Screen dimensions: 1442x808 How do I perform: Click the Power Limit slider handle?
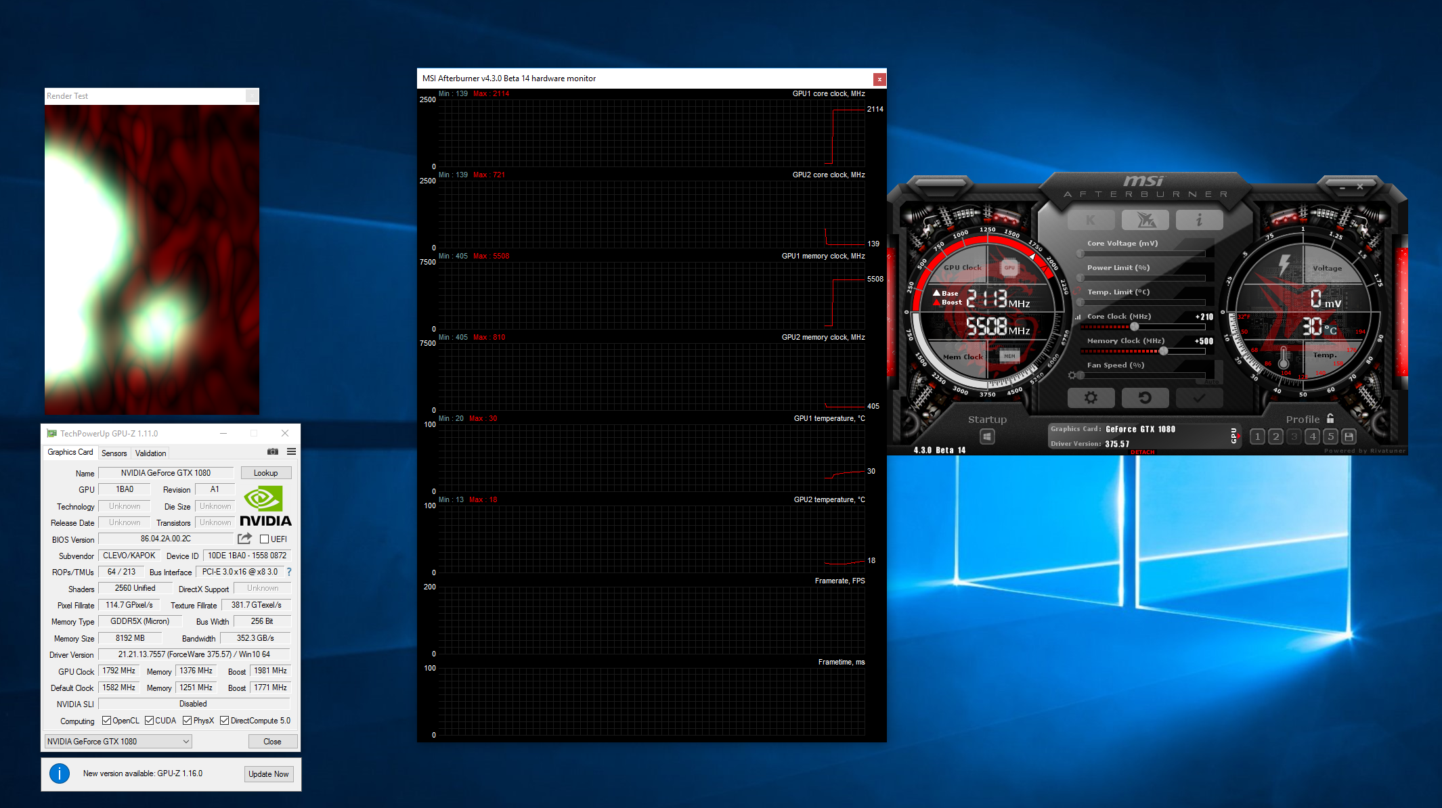click(x=1080, y=278)
